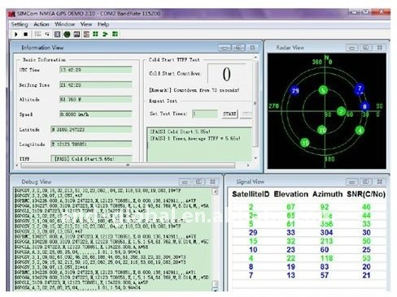The height and width of the screenshot is (297, 397).
Task: Click the Azimuth column header
Action: point(327,194)
